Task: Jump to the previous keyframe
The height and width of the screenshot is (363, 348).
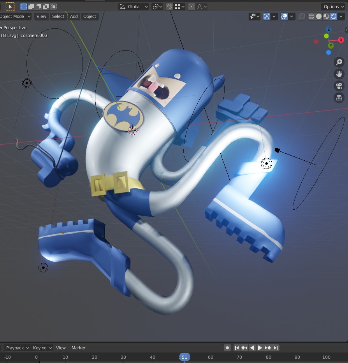Action: [244, 348]
